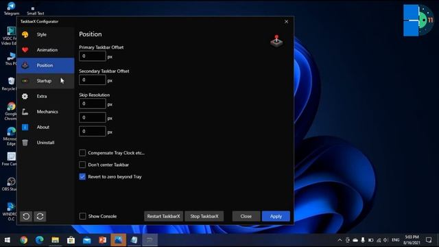Open the Photos app on the taskbar
Screen dimensions: 439x247
pyautogui.click(x=118, y=240)
